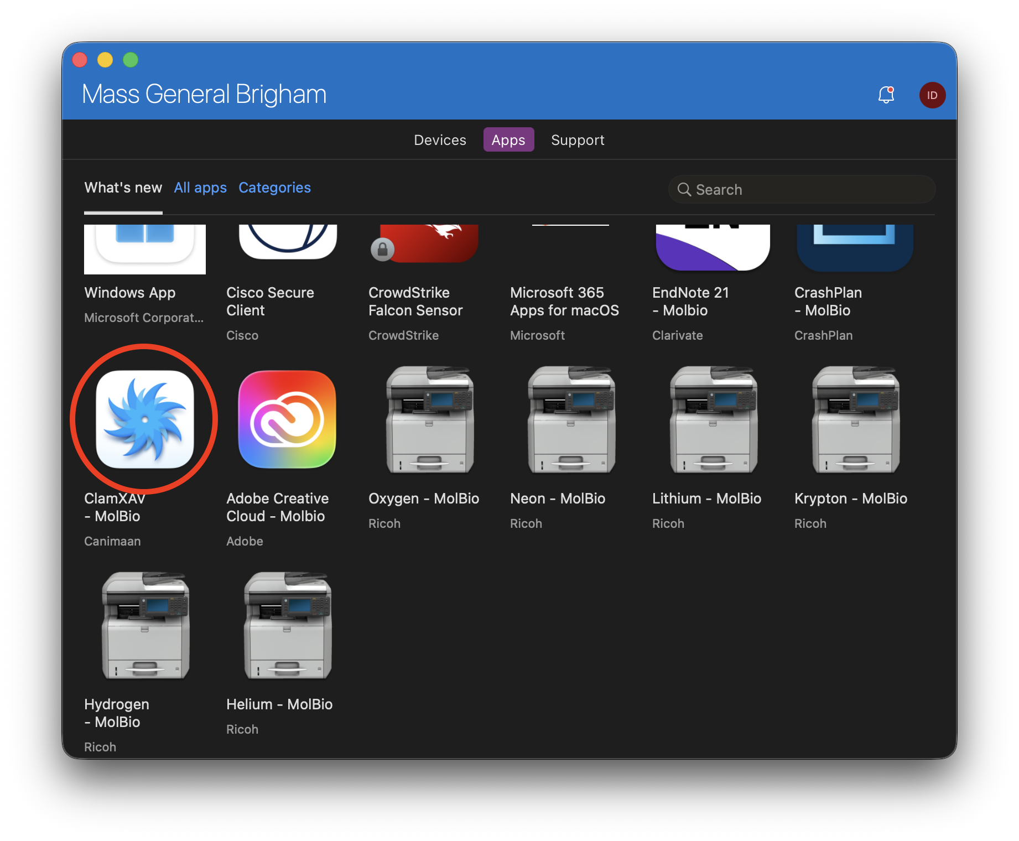Click the Clarivate publisher label
Image resolution: width=1019 pixels, height=841 pixels.
click(678, 335)
